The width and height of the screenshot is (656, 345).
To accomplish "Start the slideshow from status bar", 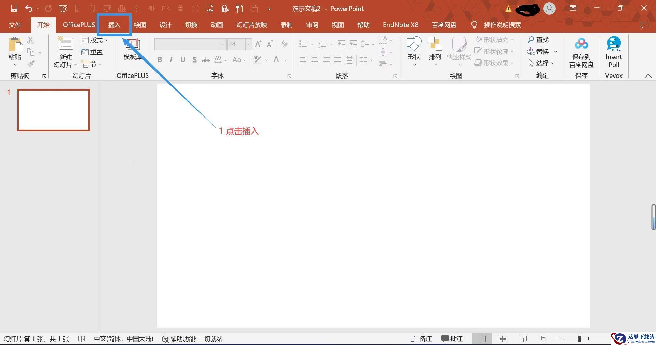I will click(x=544, y=339).
